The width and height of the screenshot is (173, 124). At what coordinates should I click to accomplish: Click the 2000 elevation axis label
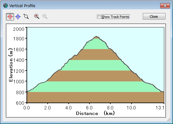point(19,29)
